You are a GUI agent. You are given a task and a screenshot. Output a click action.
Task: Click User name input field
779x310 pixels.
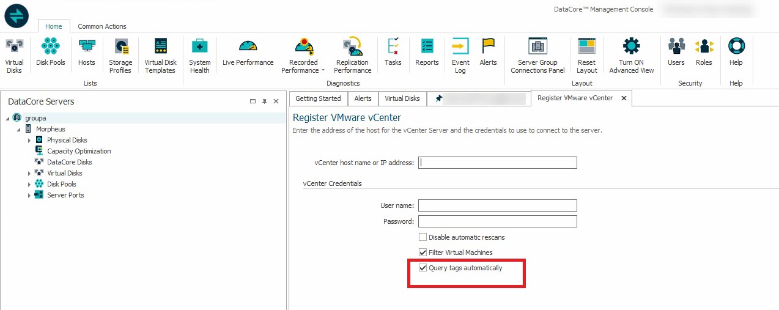click(498, 205)
